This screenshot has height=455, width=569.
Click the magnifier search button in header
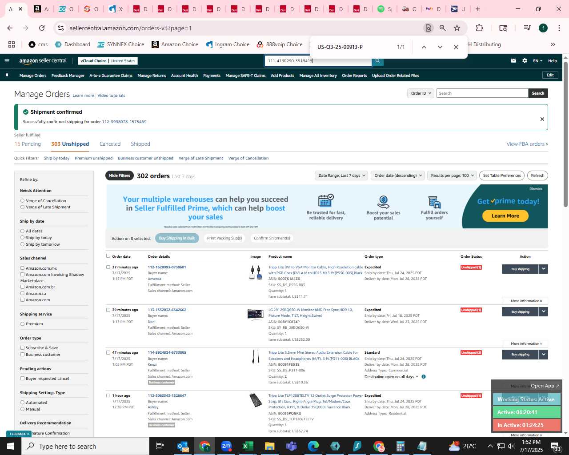pyautogui.click(x=377, y=61)
